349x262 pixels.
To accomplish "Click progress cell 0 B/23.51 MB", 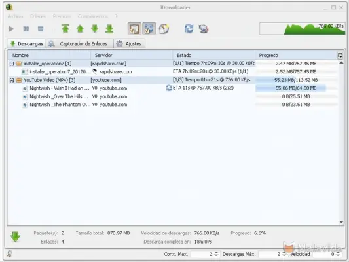I will tap(296, 105).
